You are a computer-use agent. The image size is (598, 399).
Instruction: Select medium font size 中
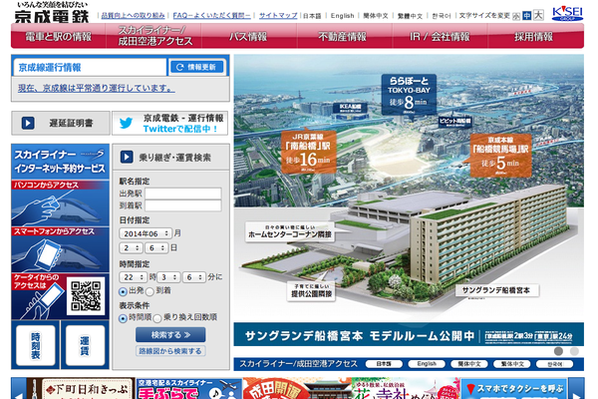[x=526, y=16]
